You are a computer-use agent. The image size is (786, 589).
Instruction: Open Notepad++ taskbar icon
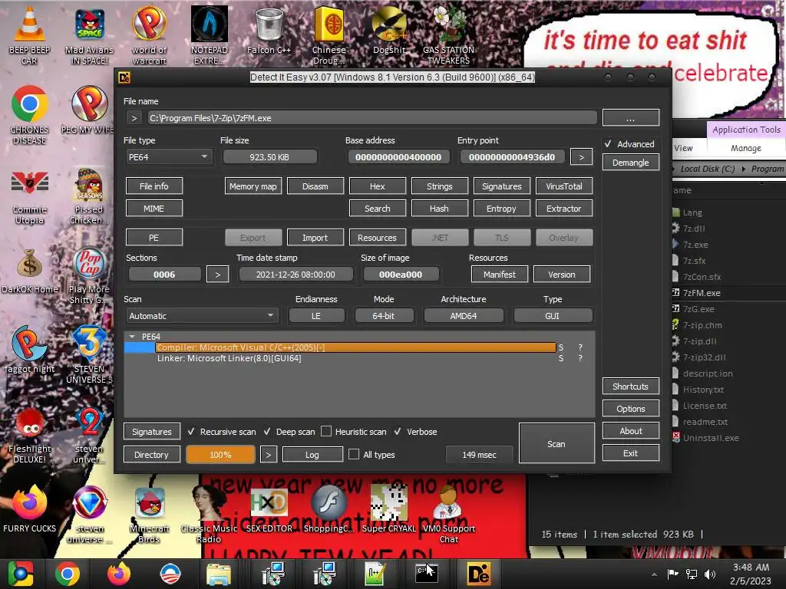coord(375,574)
